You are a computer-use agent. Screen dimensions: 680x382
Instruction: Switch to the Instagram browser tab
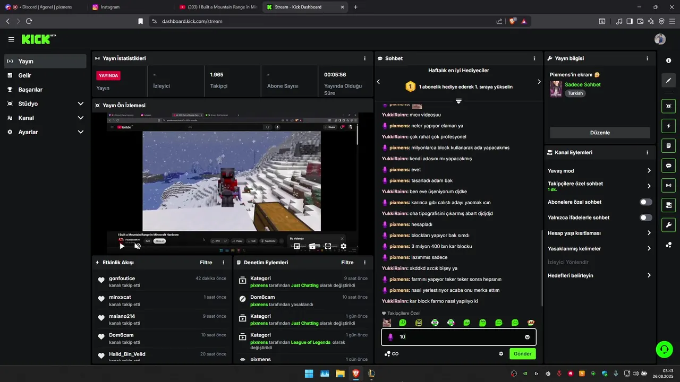click(x=129, y=7)
